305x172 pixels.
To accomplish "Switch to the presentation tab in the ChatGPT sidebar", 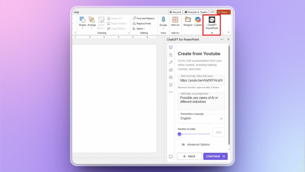I will (x=171, y=47).
